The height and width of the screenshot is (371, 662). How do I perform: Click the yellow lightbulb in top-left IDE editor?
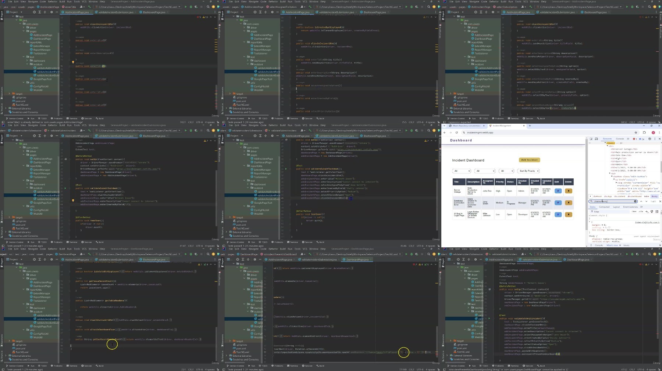[x=73, y=62]
